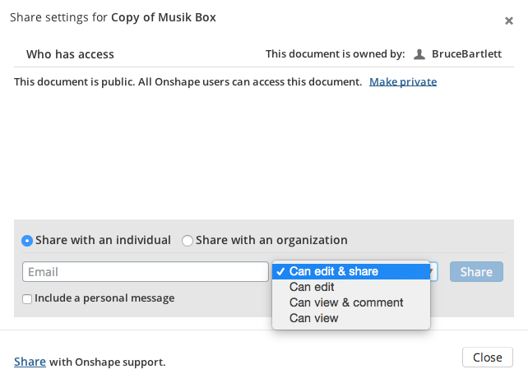Click permission dropdown arrow behind the open menu
Viewport: 528px width, 383px height.
pos(433,271)
